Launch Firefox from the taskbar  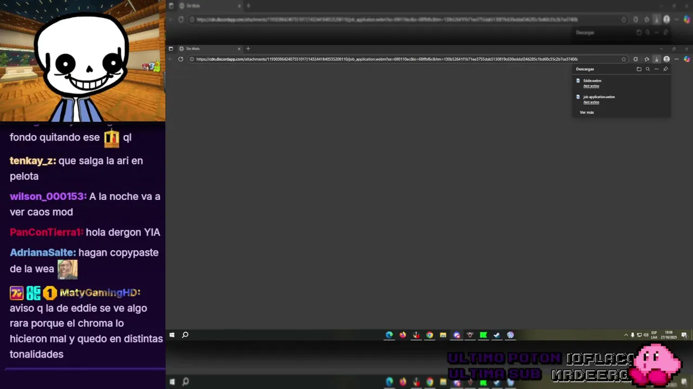pyautogui.click(x=403, y=335)
